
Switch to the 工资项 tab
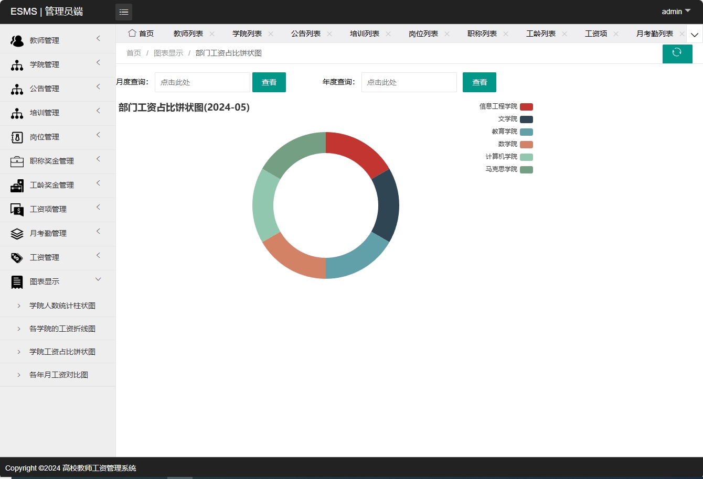[596, 33]
